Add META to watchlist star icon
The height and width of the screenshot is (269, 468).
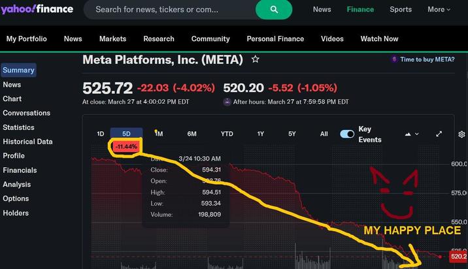[x=255, y=59]
